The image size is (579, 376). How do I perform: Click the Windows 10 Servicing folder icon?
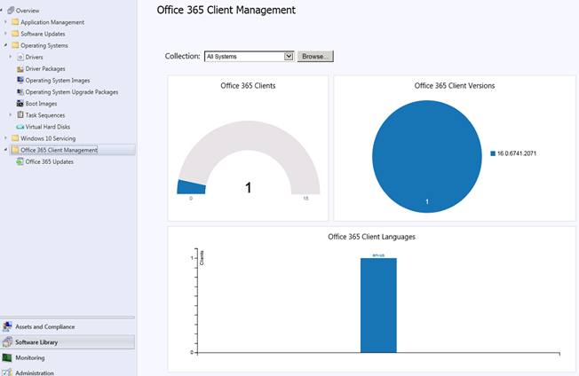(15, 137)
